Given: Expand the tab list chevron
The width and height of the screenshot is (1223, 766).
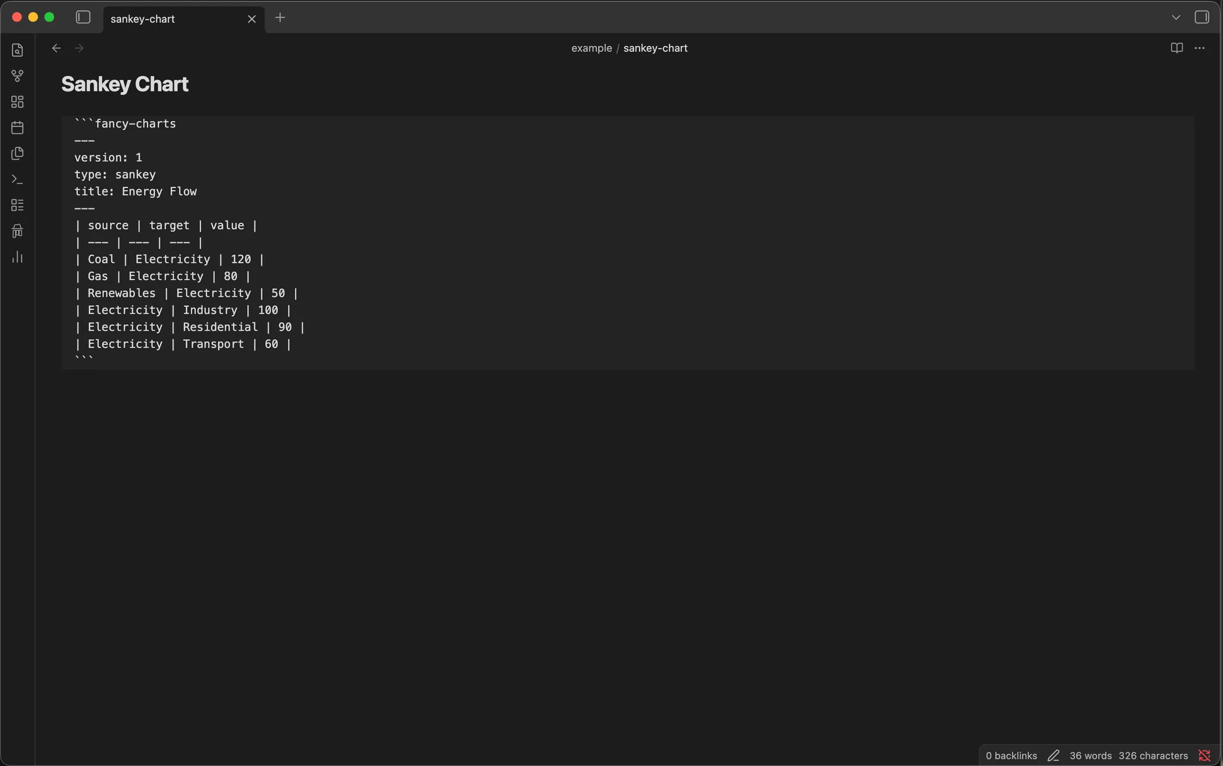Looking at the screenshot, I should [1176, 17].
